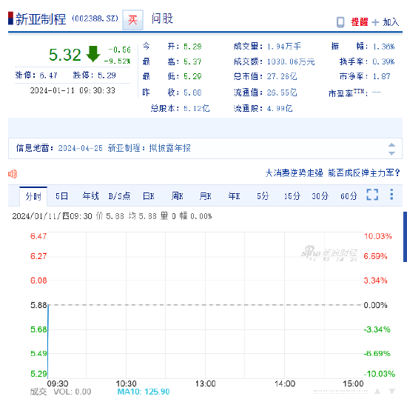Viewport: 407px width, 396px height.
Task: Click the 昨收 5.88 value
Action: pyautogui.click(x=192, y=93)
